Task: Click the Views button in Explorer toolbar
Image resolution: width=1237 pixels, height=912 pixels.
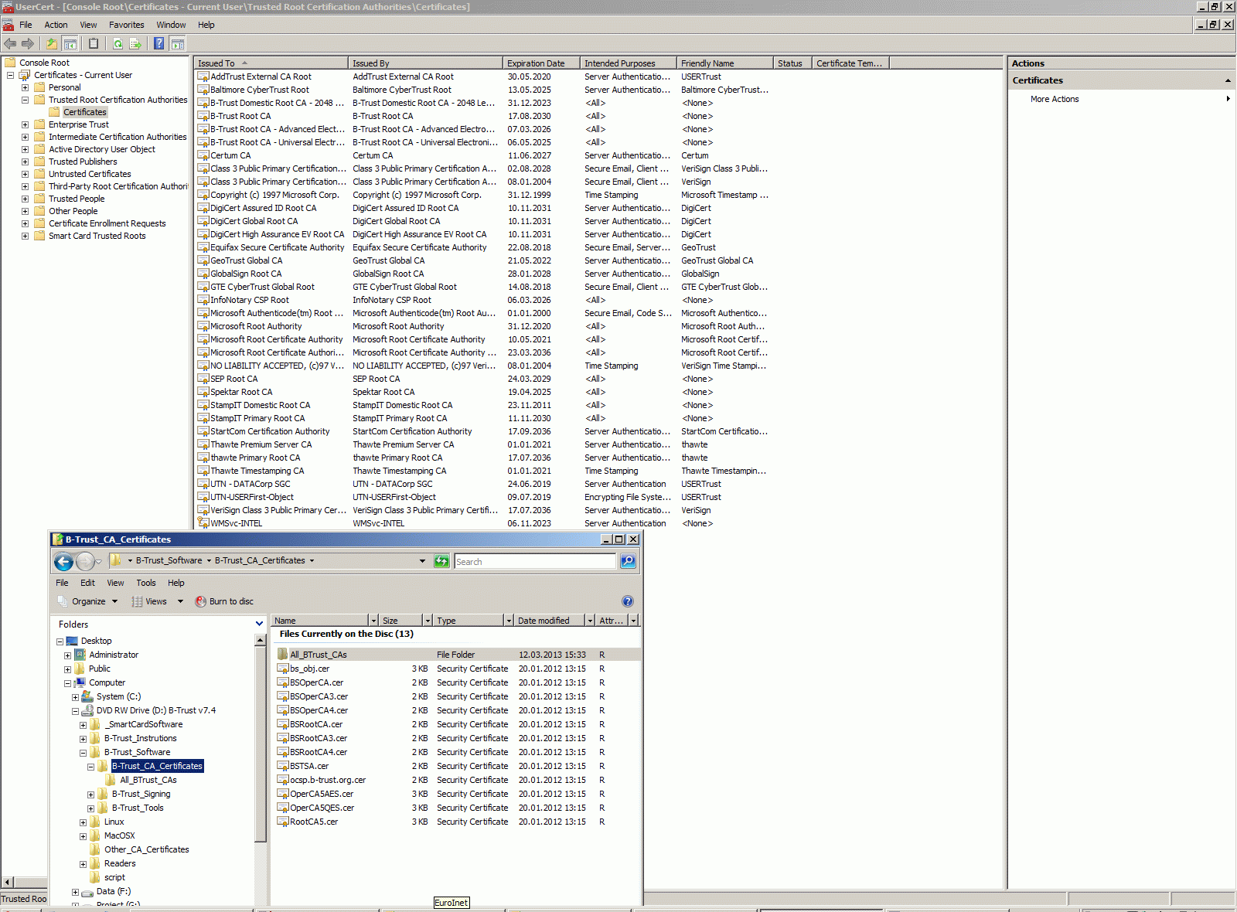Action: click(x=157, y=601)
